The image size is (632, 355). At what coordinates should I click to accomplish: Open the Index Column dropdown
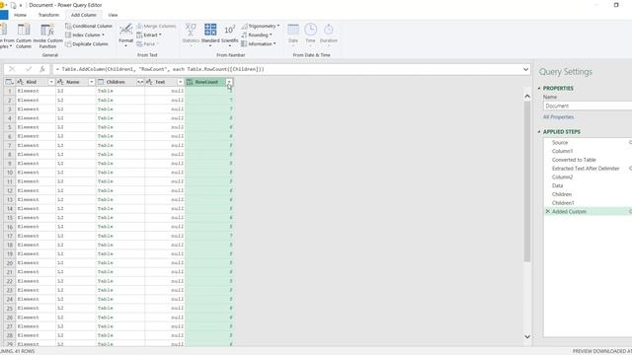point(85,35)
